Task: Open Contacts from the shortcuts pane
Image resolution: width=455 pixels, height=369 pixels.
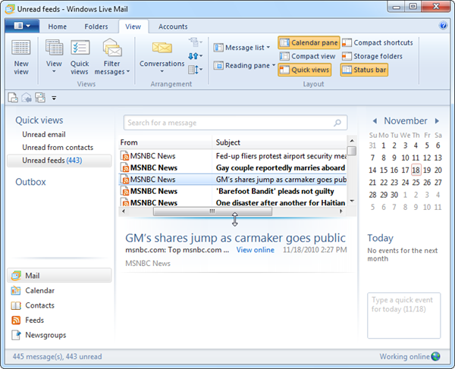Action: coord(39,305)
